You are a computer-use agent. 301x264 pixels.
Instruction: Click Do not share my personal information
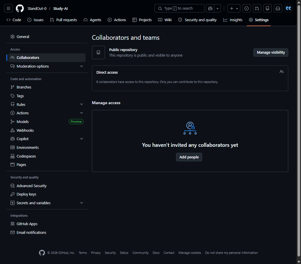point(231,253)
